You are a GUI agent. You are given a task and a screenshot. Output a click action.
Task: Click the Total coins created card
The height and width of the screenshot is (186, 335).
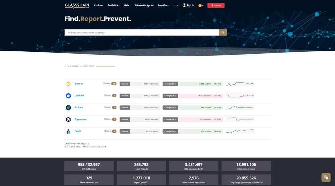(x=246, y=166)
